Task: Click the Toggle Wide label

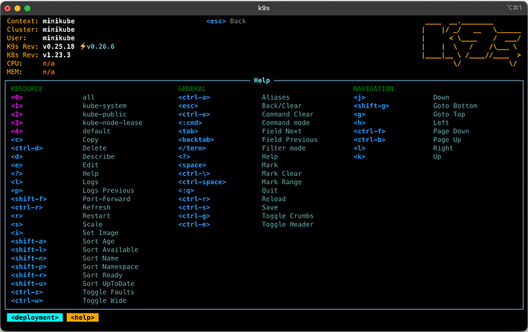Action: pos(104,301)
